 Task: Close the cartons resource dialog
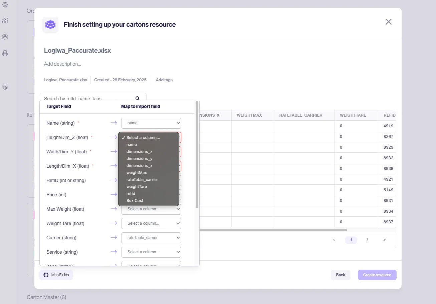pos(389,22)
